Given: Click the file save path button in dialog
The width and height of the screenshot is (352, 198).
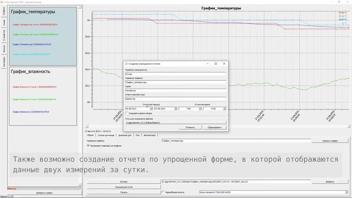Looking at the screenshot, I should click(176, 123).
